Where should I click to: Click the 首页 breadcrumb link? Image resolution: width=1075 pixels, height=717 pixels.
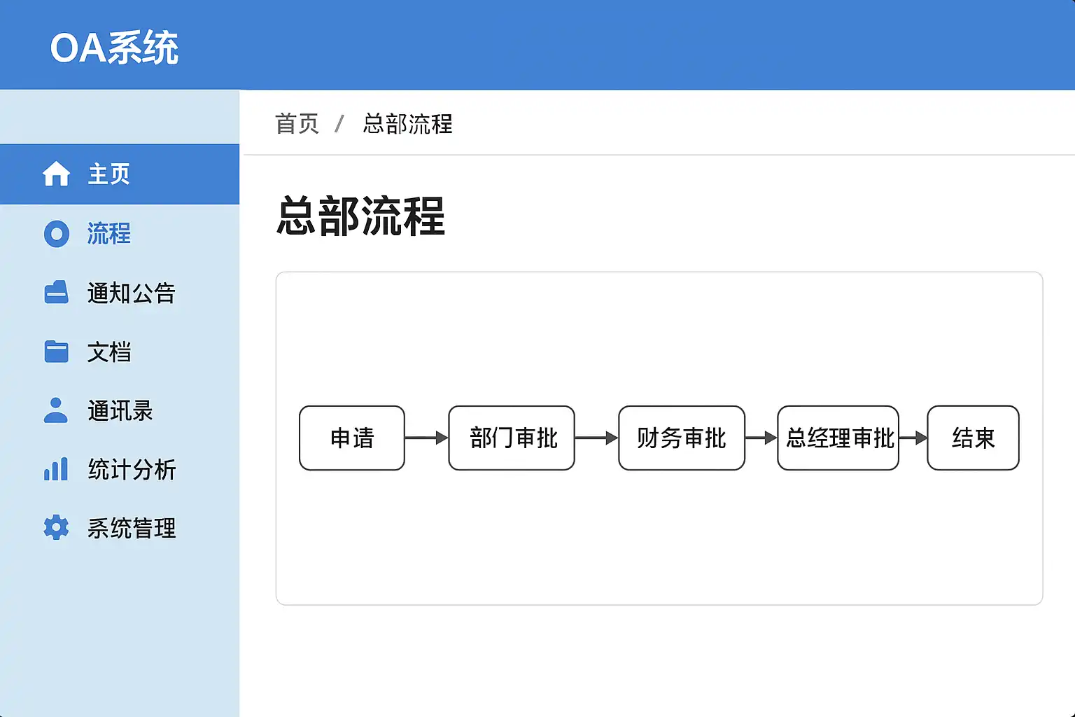[297, 124]
